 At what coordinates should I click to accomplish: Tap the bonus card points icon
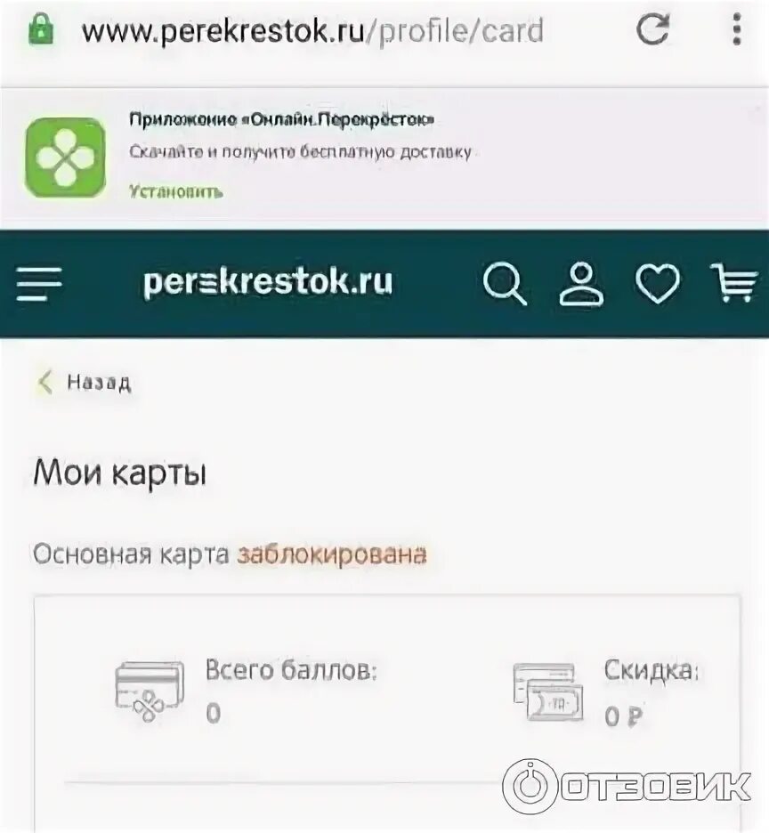(x=150, y=691)
